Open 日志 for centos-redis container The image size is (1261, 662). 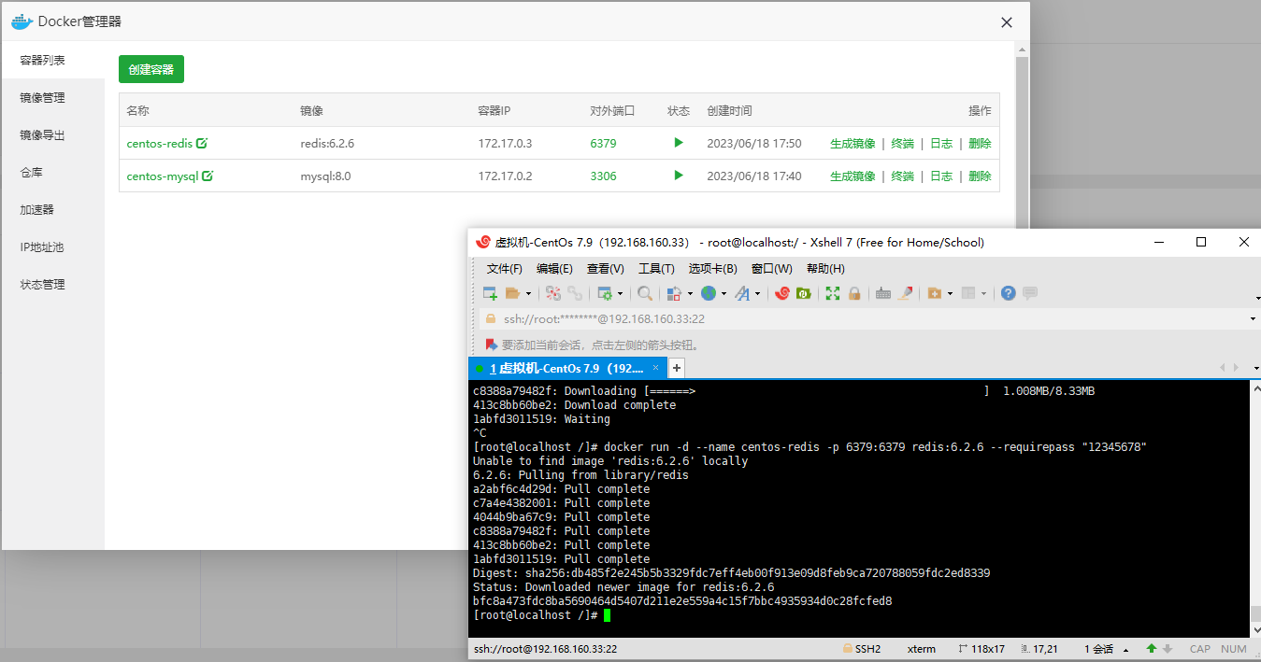[941, 144]
